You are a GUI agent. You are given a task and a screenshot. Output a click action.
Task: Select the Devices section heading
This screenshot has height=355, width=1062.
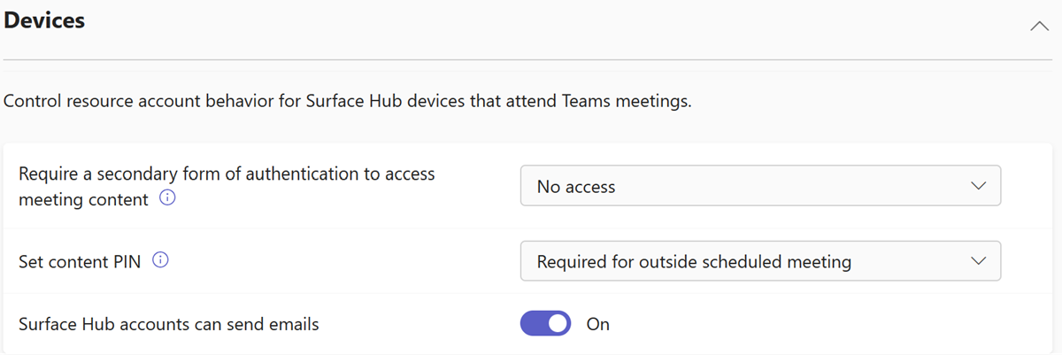click(x=44, y=20)
